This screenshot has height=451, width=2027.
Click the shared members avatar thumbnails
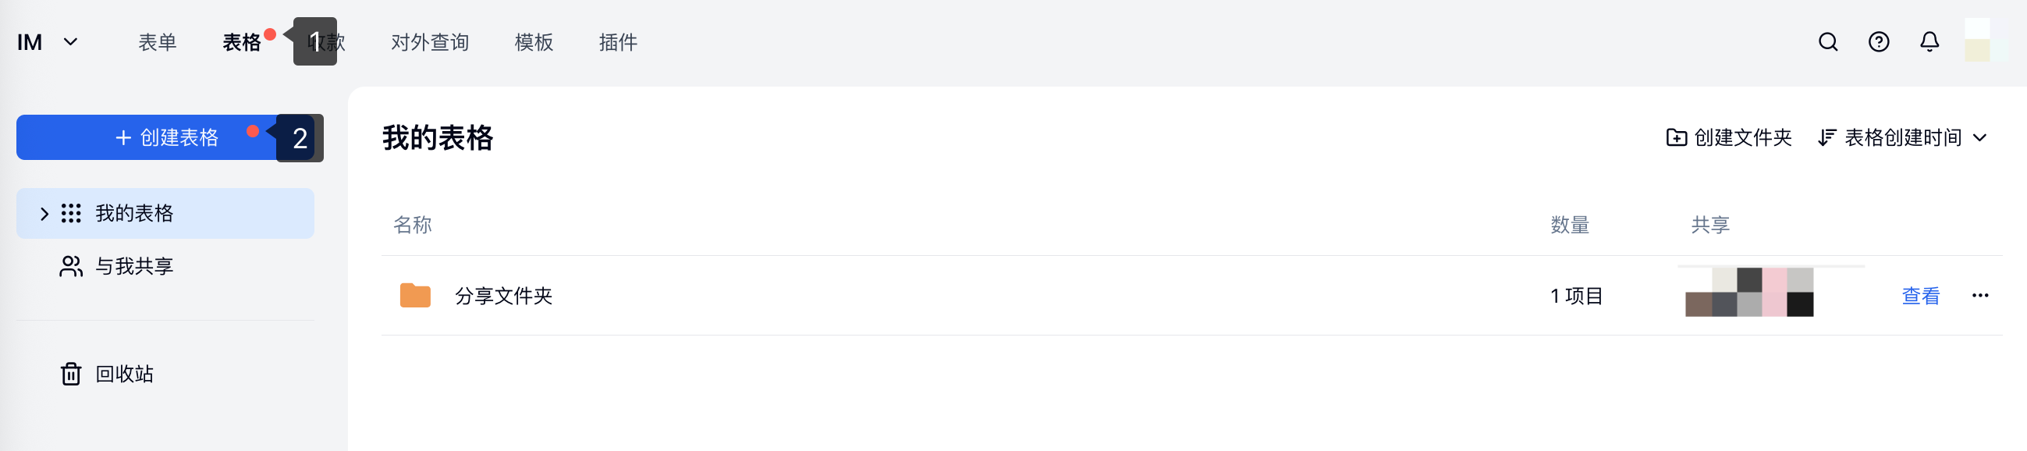point(1748,292)
